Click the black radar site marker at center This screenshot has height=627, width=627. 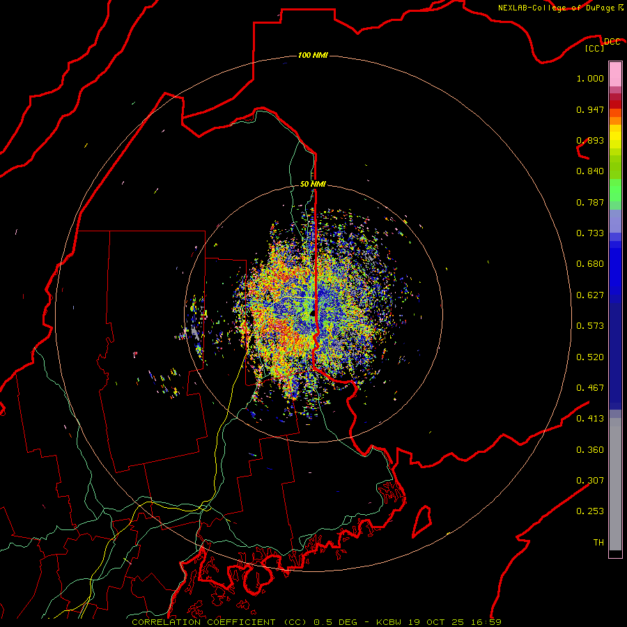(x=313, y=313)
